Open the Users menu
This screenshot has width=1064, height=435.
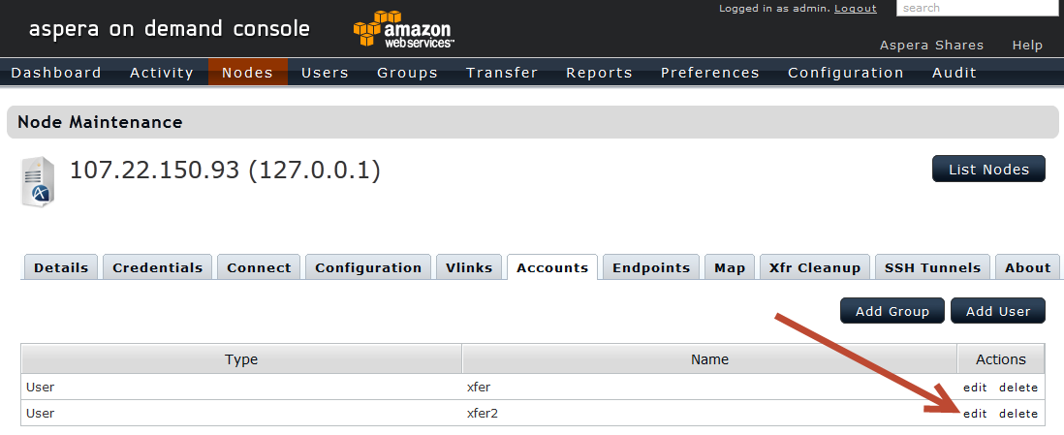point(325,73)
